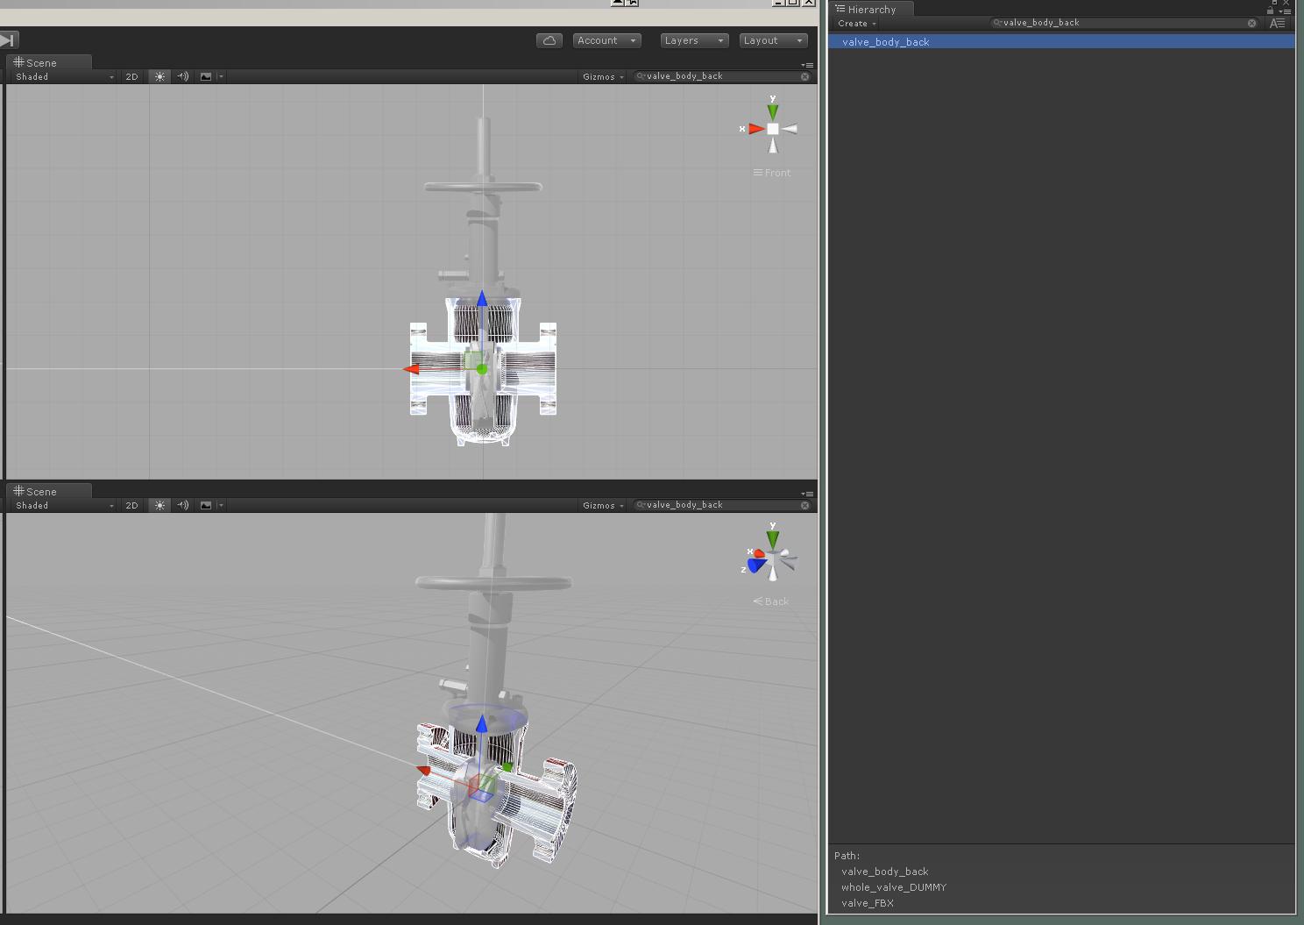Clear search in upper Scene view
This screenshot has width=1304, height=925.
(x=804, y=76)
